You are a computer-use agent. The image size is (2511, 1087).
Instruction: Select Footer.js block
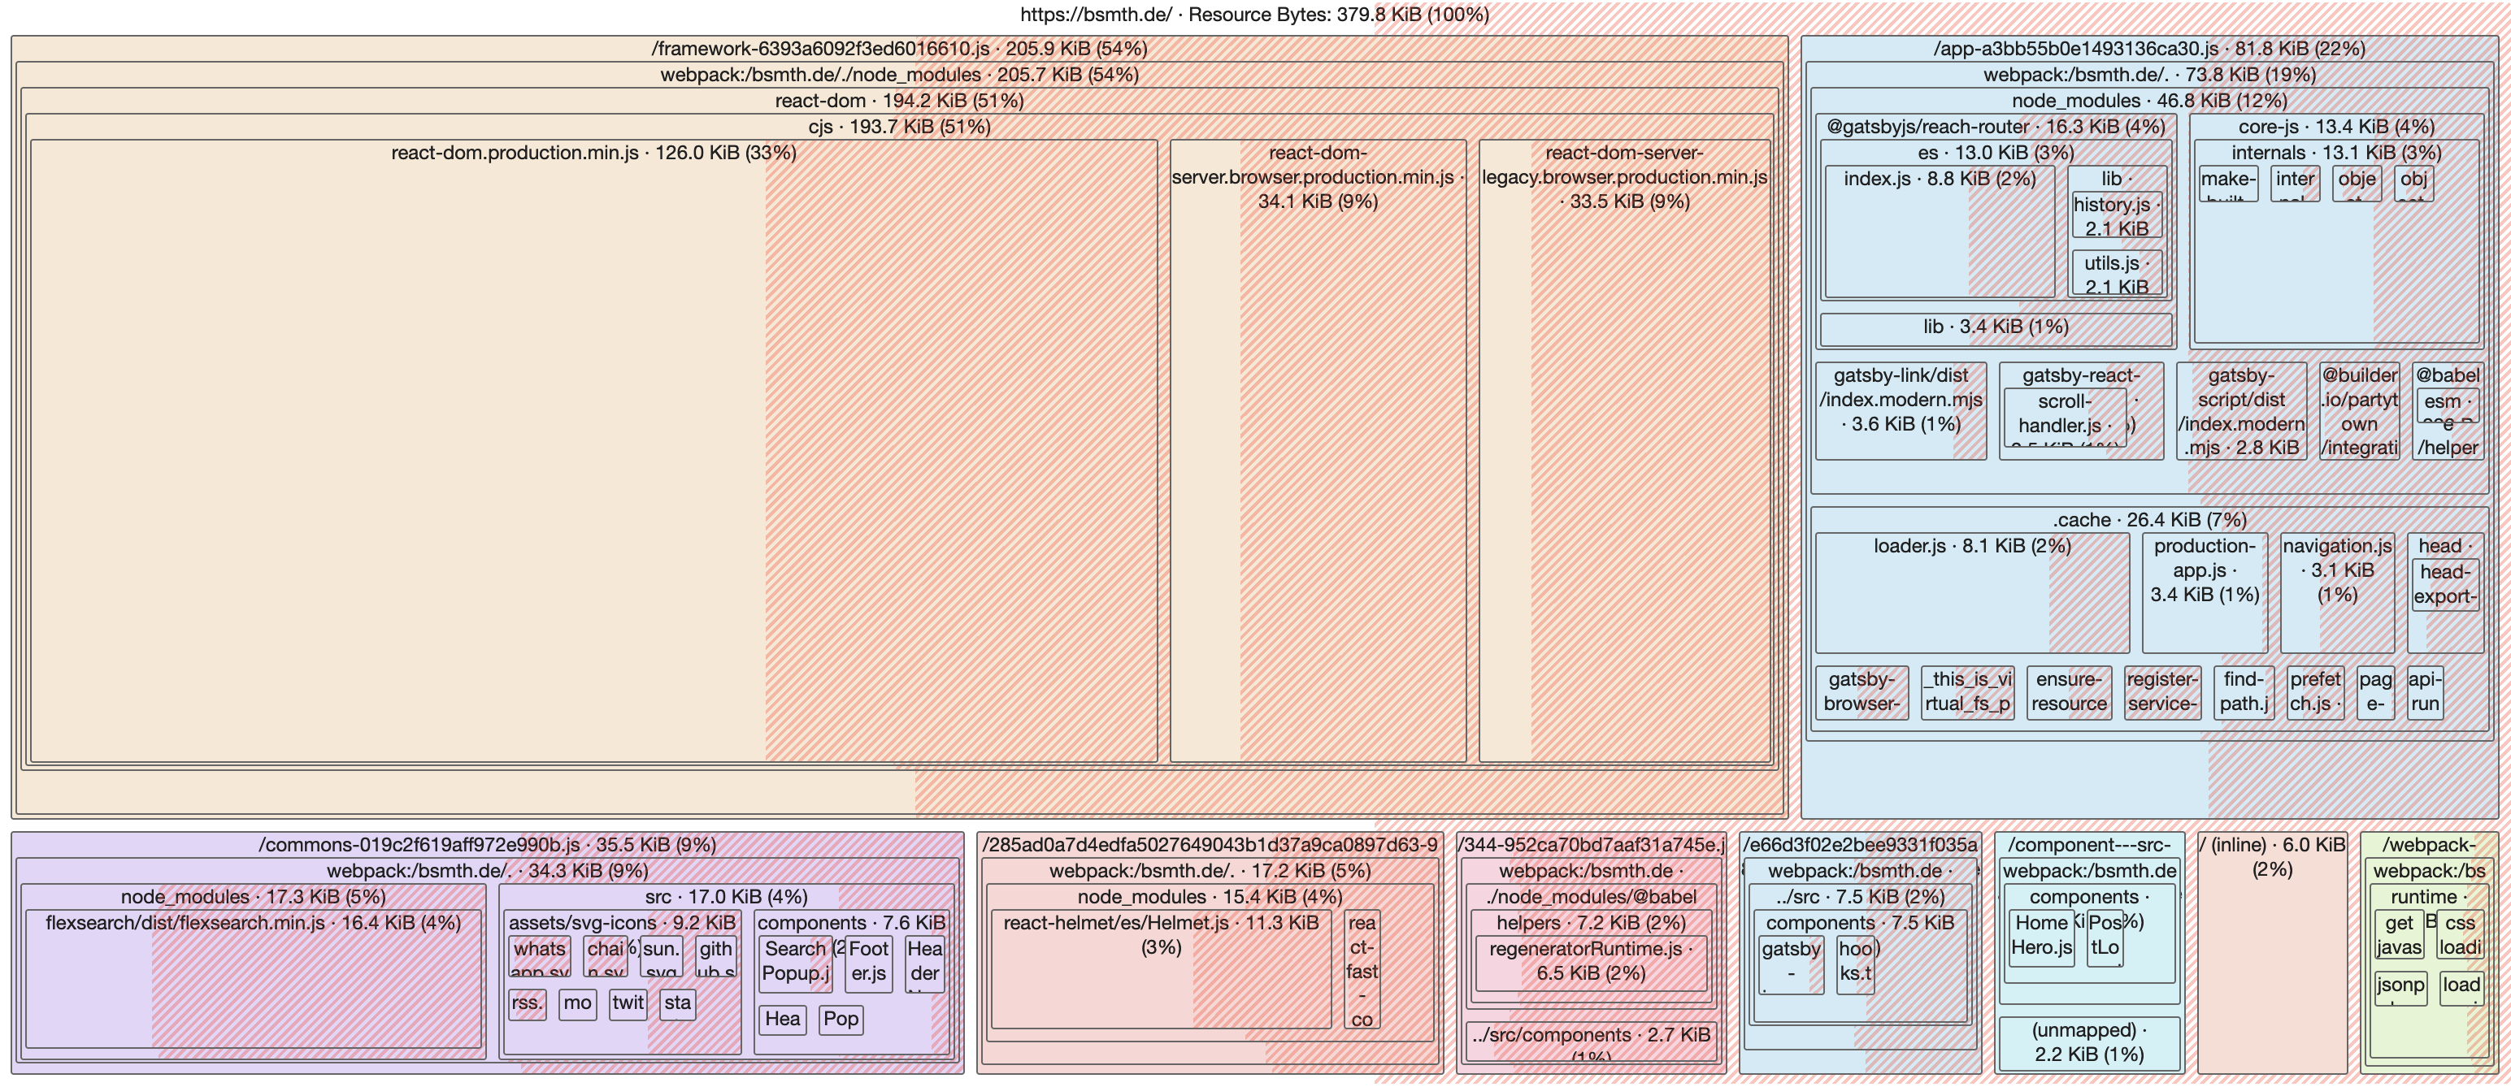(868, 964)
